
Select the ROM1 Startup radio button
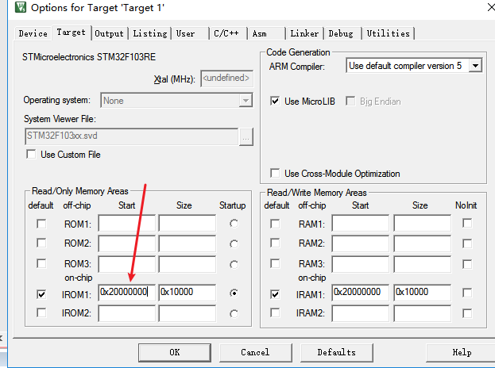pyautogui.click(x=234, y=224)
